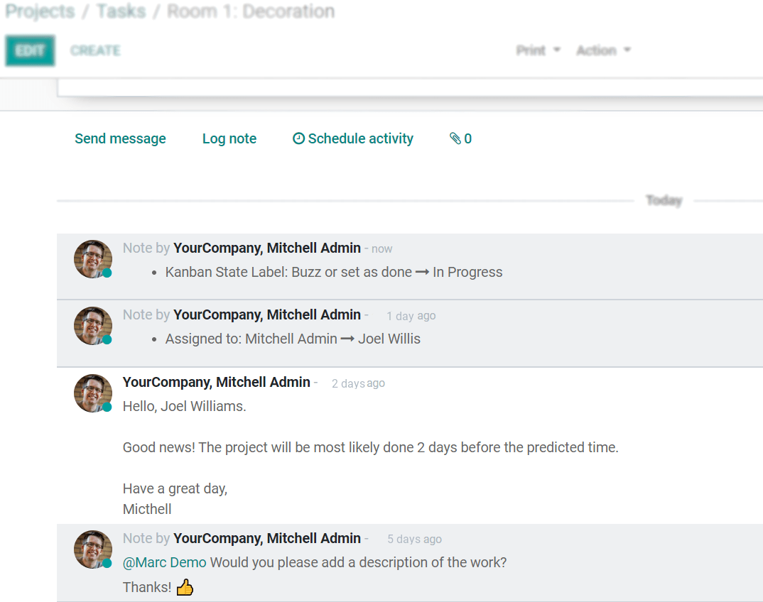Click the CREATE button
This screenshot has width=763, height=602.
click(95, 50)
